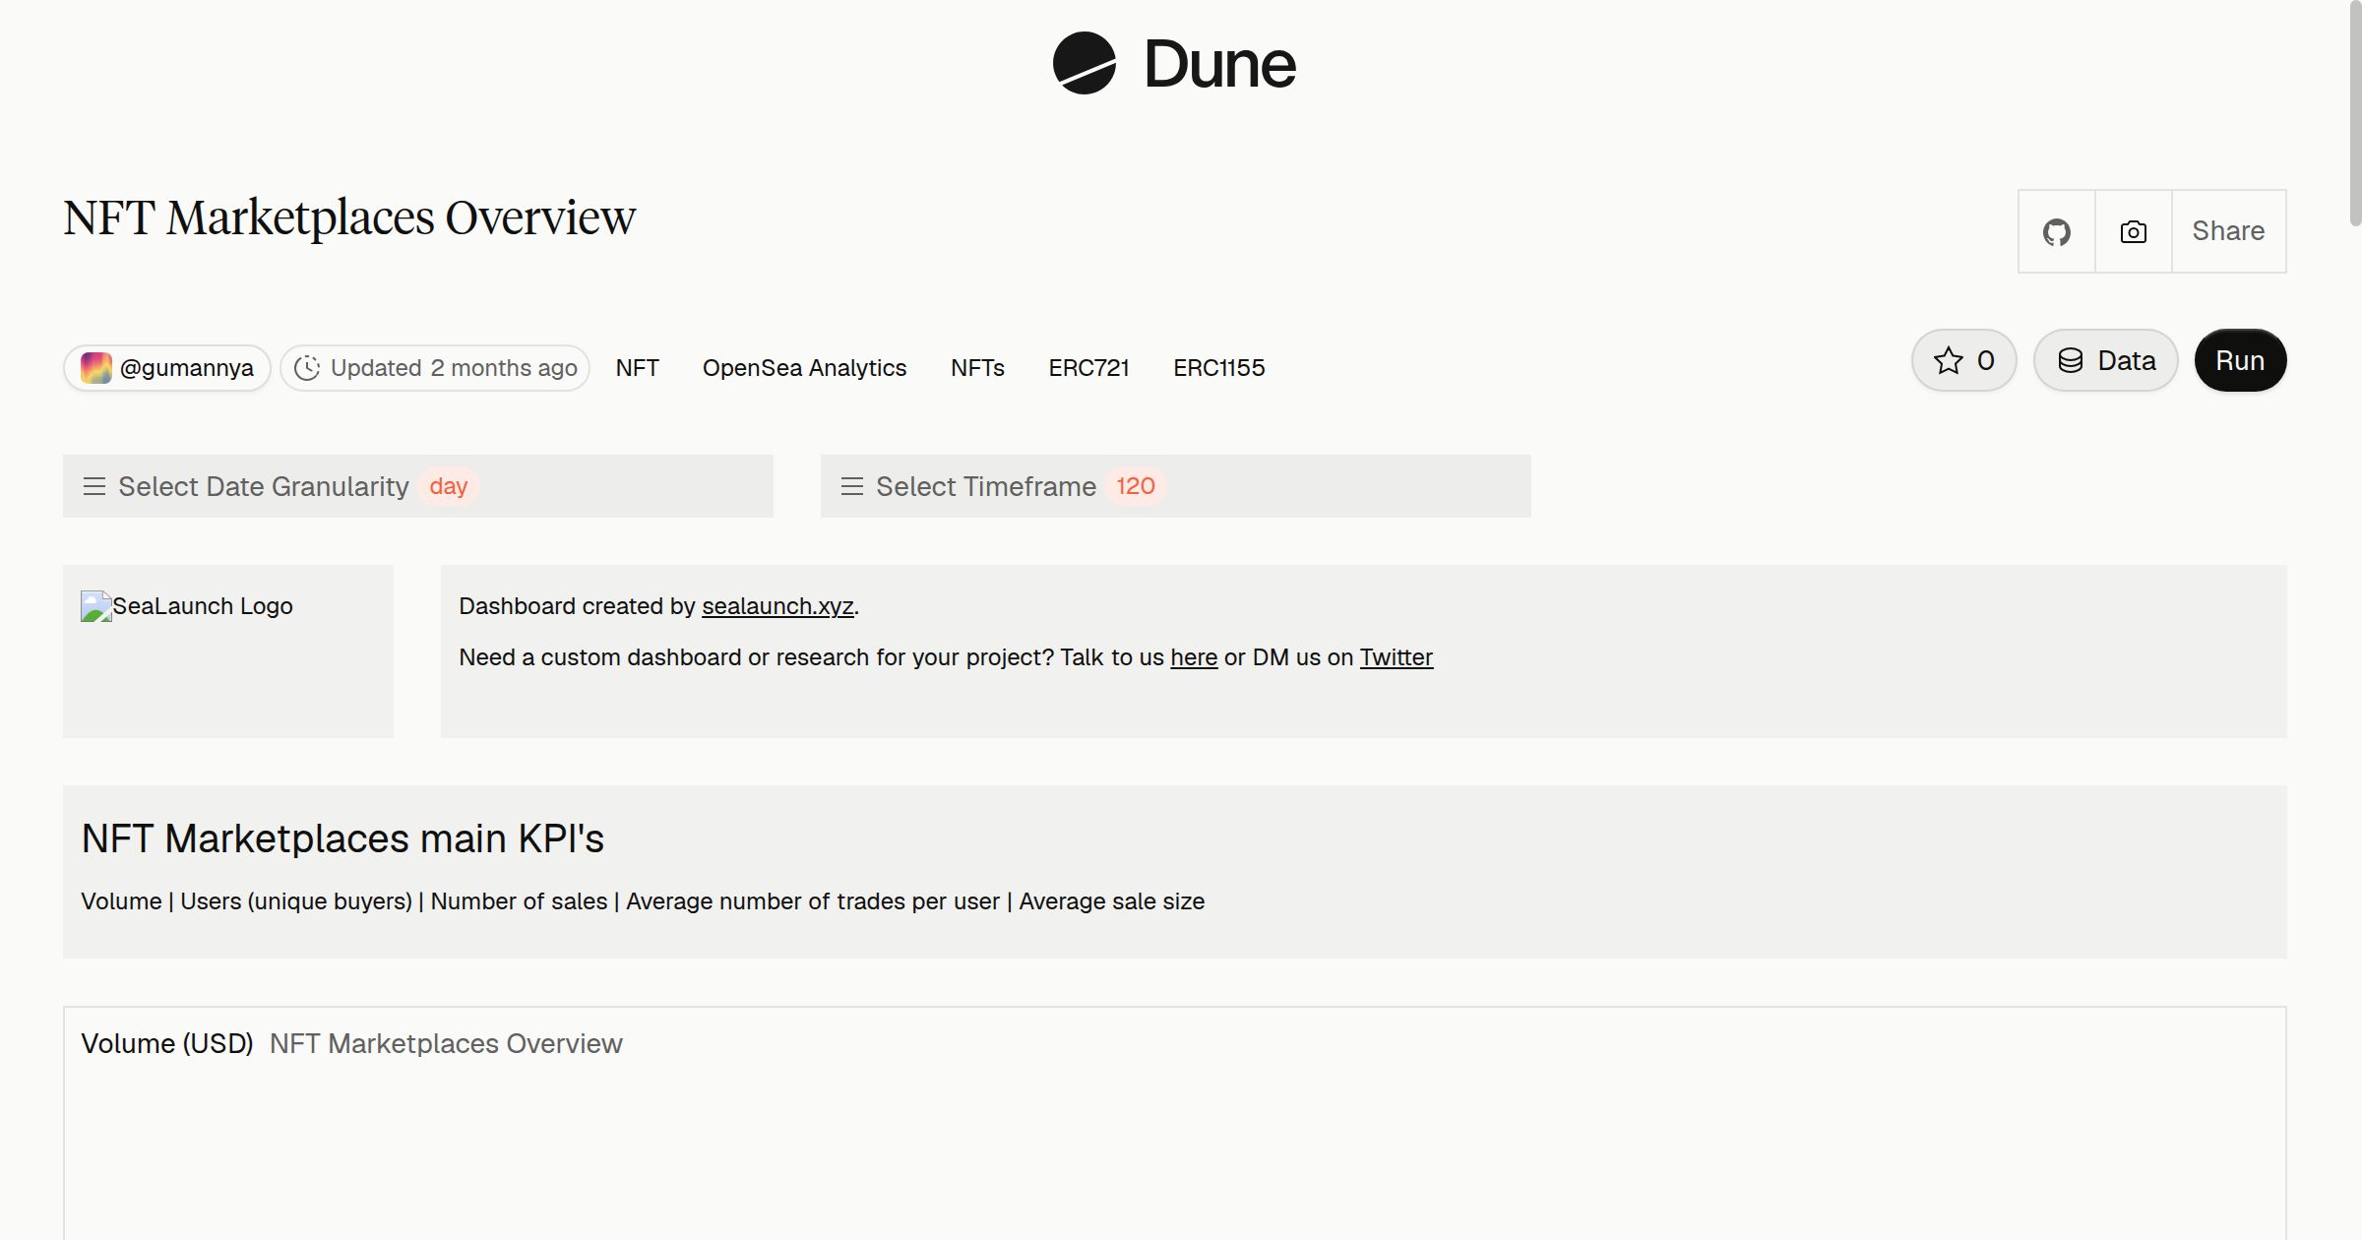This screenshot has width=2362, height=1240.
Task: Click the Share button
Action: tap(2228, 231)
